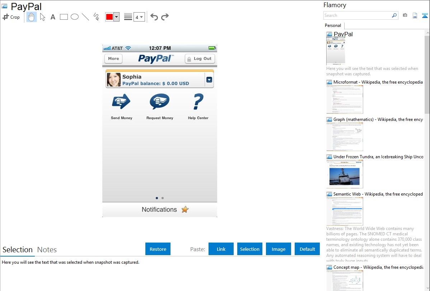Click the line thickness icon
This screenshot has height=291, width=430.
coord(128,17)
